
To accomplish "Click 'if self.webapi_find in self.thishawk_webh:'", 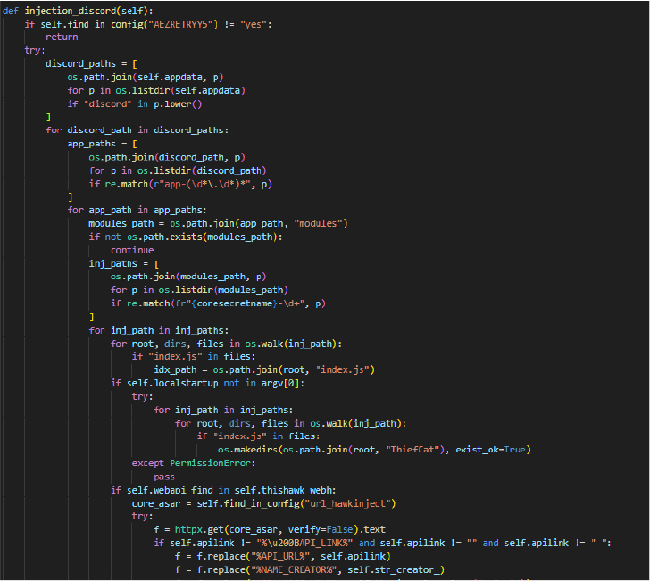I will (x=223, y=491).
